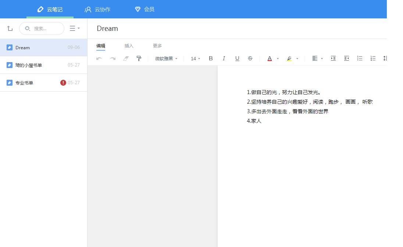Switch to the 云协作 tab
This screenshot has width=403, height=247.
97,10
